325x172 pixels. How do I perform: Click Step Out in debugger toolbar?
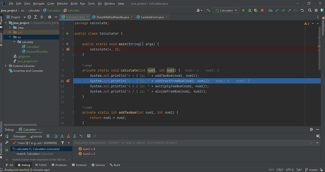(75, 136)
